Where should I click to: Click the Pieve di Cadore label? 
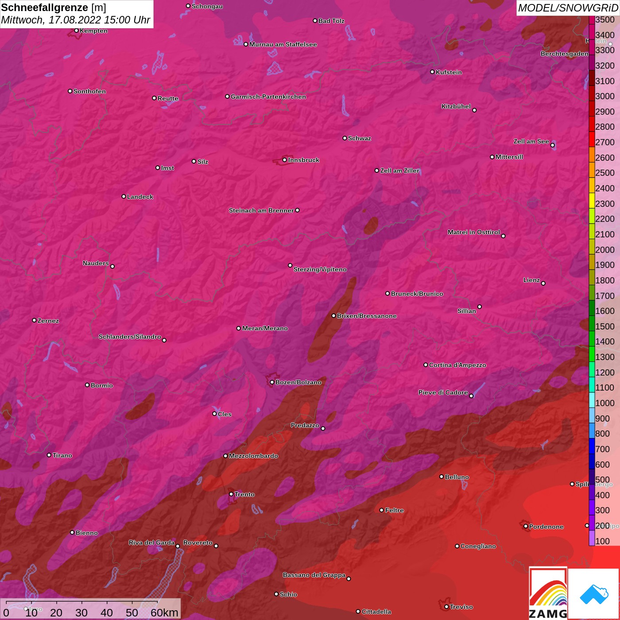tap(443, 392)
